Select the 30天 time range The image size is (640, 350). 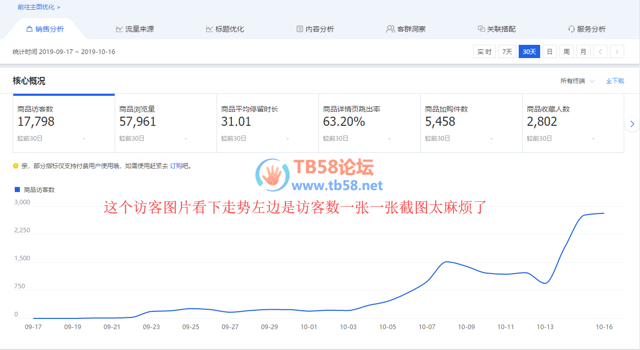click(529, 51)
